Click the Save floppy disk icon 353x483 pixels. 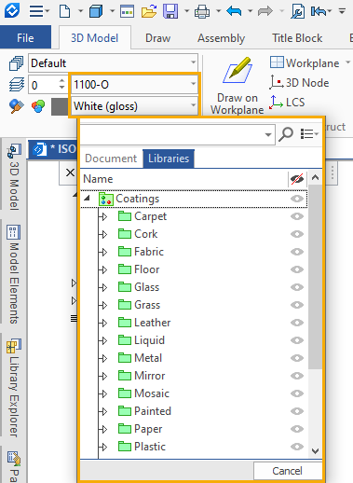[x=170, y=11]
